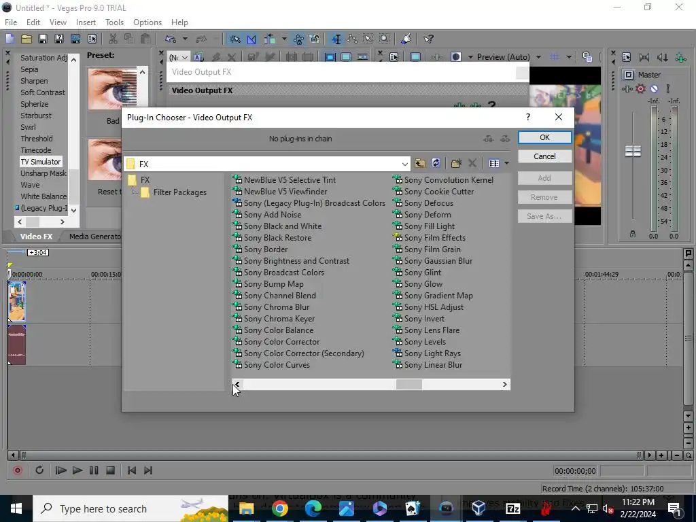Open the overlays grid dropdown arrow
The image size is (696, 522).
pyautogui.click(x=569, y=57)
